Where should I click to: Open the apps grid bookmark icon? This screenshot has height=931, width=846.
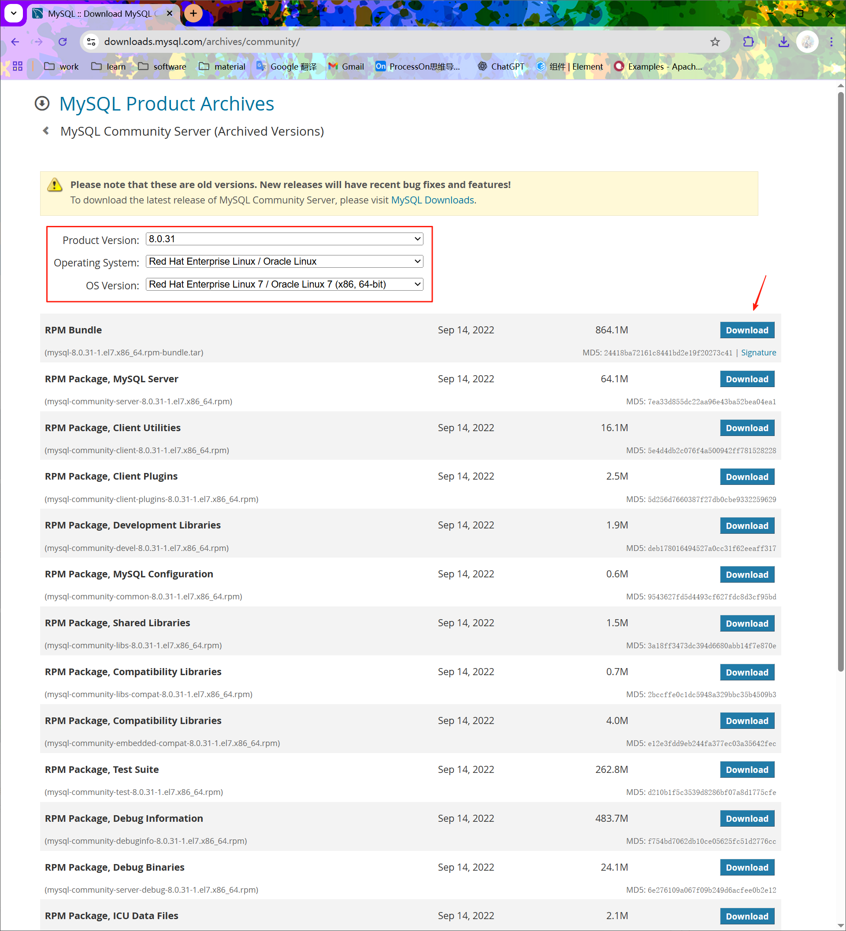[18, 66]
